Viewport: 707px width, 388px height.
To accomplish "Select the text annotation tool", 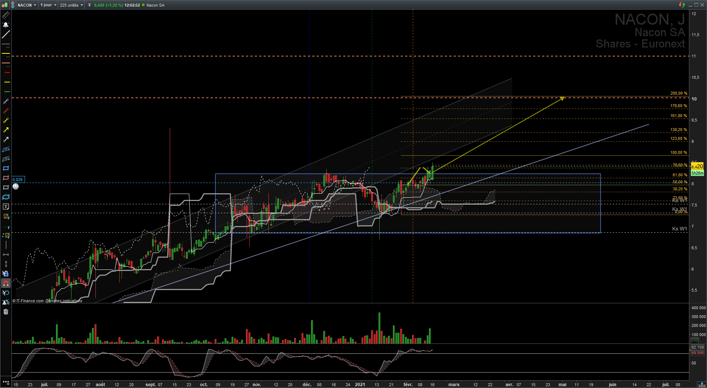I will (6, 207).
